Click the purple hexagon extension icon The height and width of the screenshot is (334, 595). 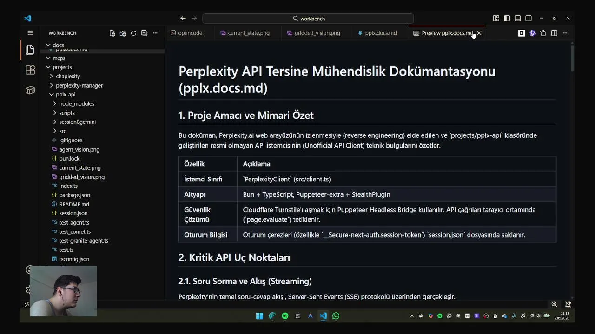pyautogui.click(x=533, y=33)
